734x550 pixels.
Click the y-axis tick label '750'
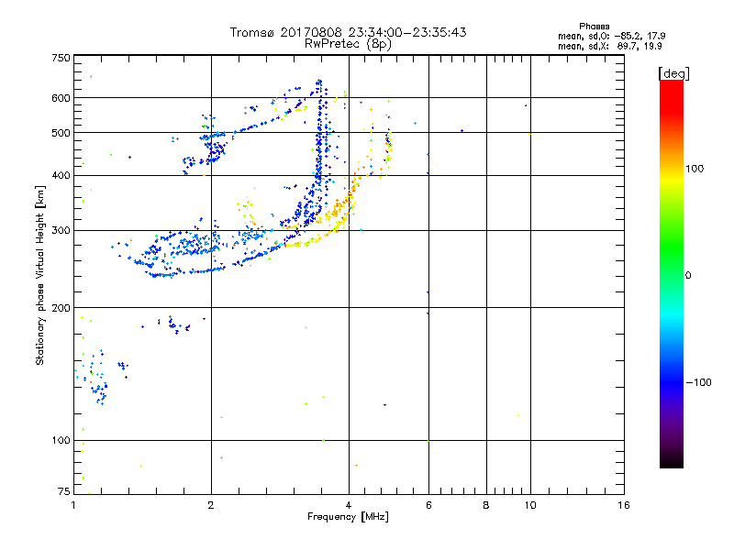[61, 58]
